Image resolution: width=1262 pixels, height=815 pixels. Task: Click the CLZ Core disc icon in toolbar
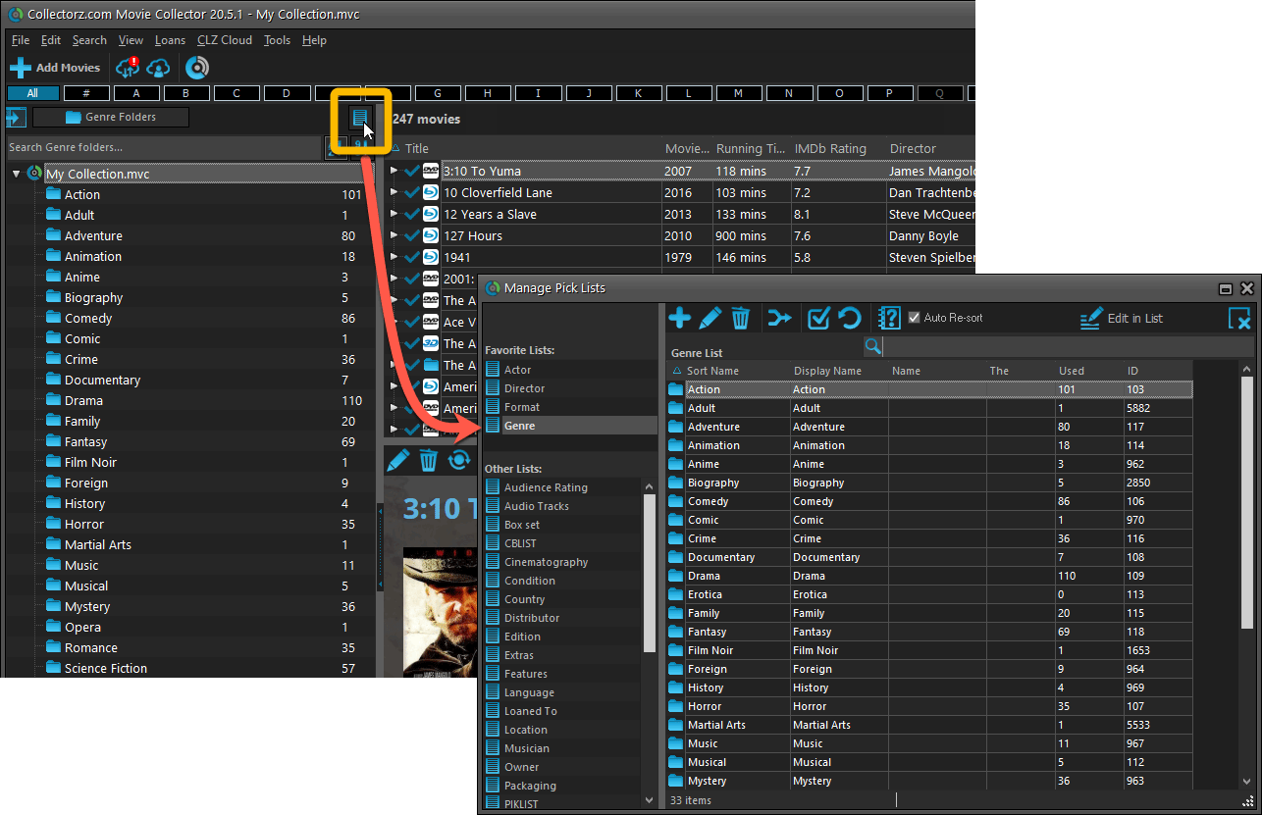(x=196, y=68)
